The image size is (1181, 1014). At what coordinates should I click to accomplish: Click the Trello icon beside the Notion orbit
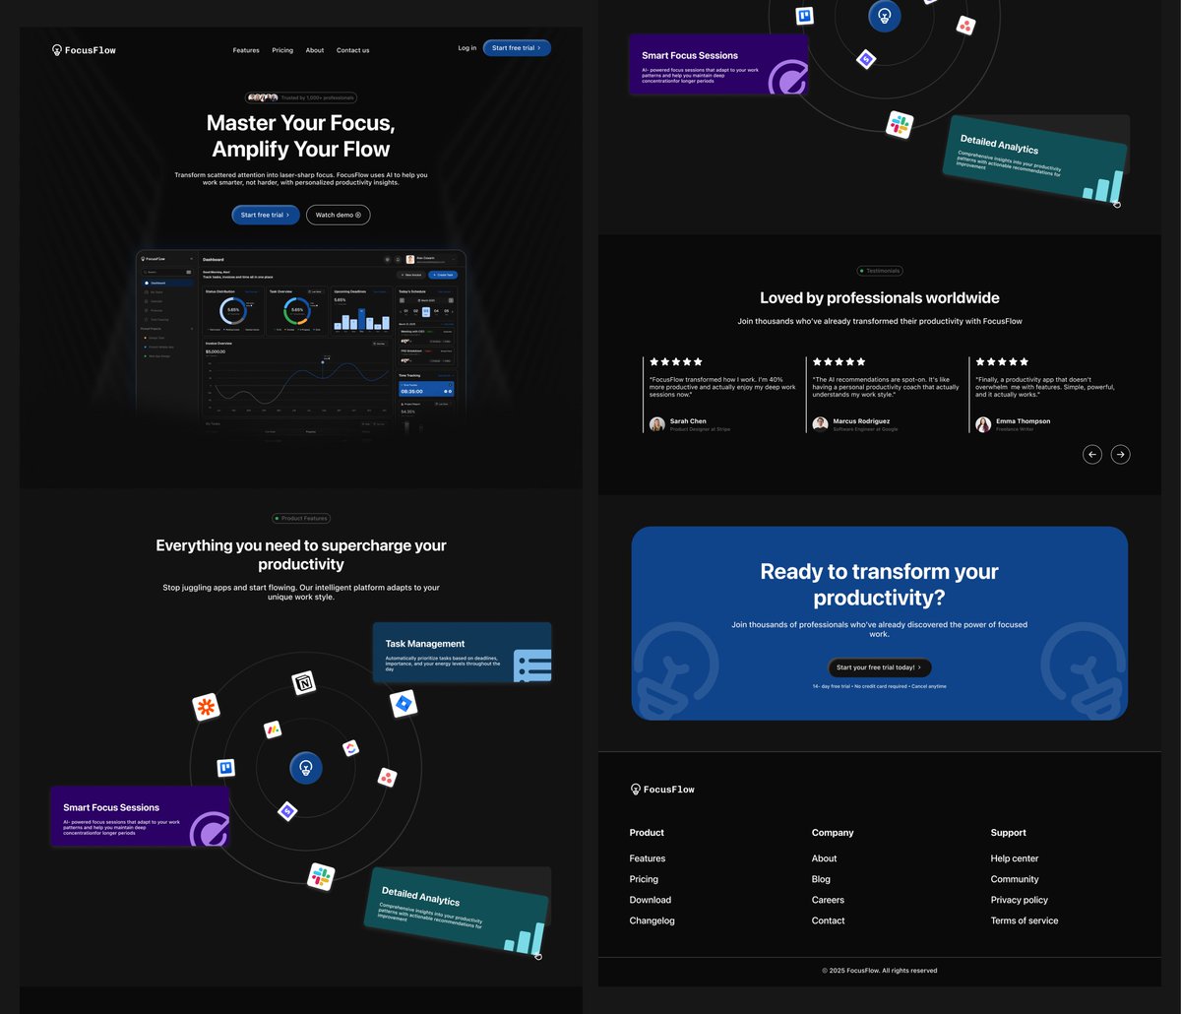[x=225, y=767]
